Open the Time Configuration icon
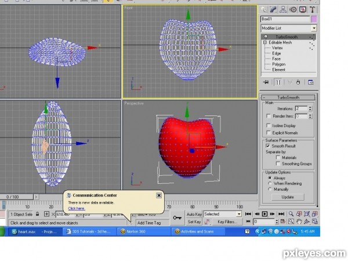 (283, 222)
